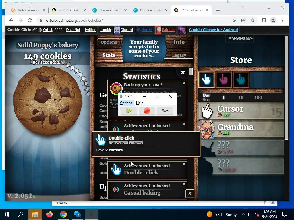The width and height of the screenshot is (294, 220).
Task: Bookmark this page with the star icon
Action: (253, 20)
